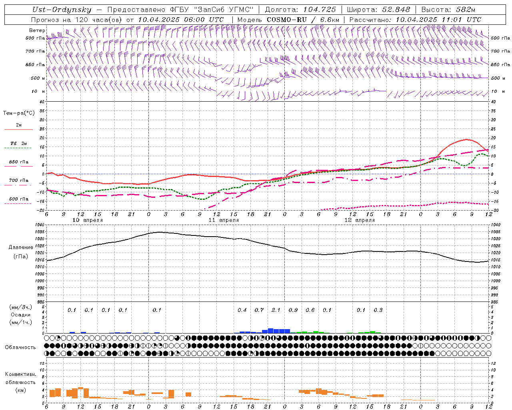Click the station name Ust-Ordynsky

click(x=62, y=10)
